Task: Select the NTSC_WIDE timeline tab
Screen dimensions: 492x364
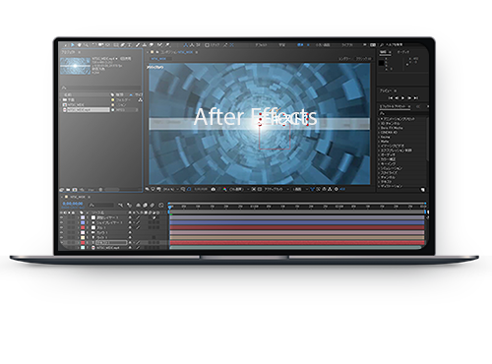Action: tap(77, 197)
